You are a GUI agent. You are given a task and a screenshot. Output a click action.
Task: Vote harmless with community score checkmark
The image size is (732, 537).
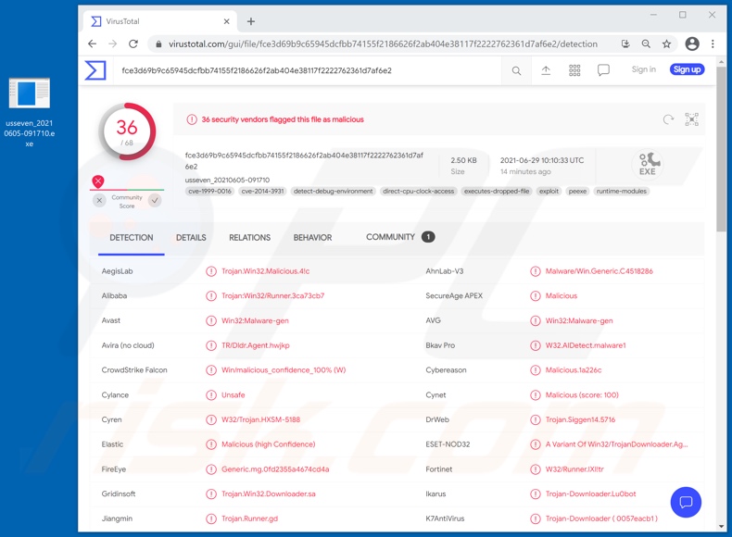(155, 200)
